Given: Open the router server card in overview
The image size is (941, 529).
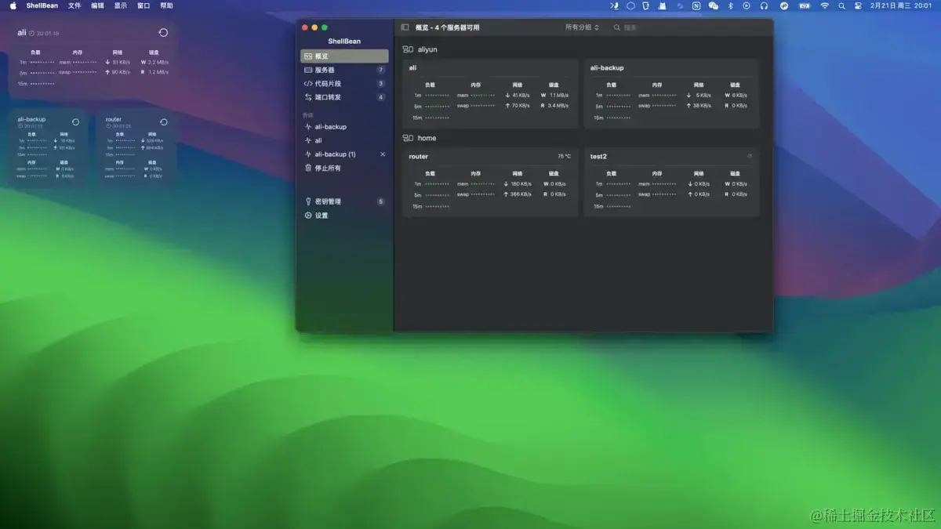Looking at the screenshot, I should pos(490,182).
